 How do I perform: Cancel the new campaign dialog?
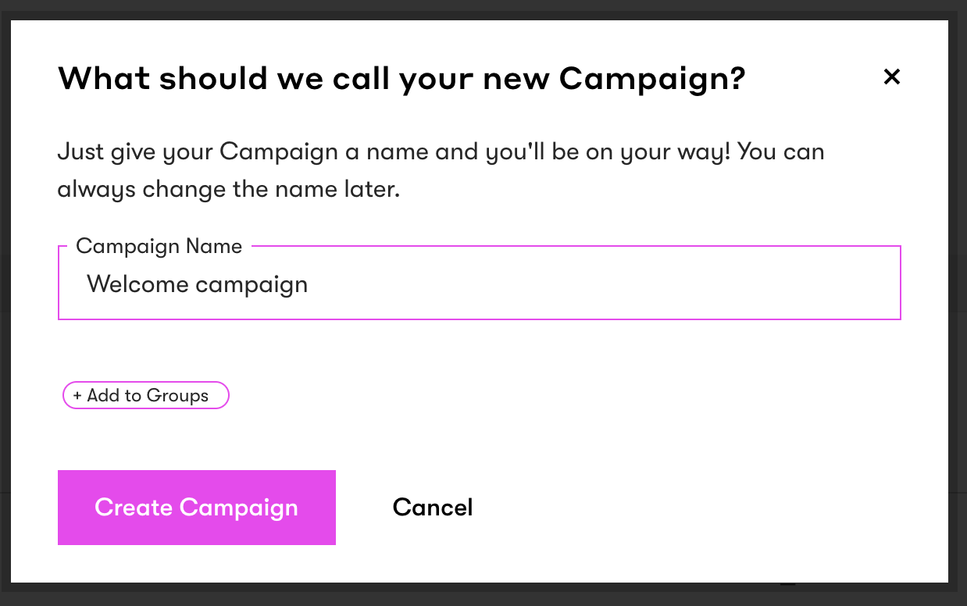point(433,508)
